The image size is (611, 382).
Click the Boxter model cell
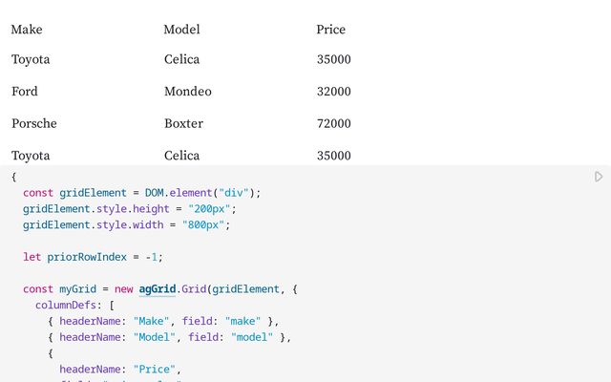183,123
